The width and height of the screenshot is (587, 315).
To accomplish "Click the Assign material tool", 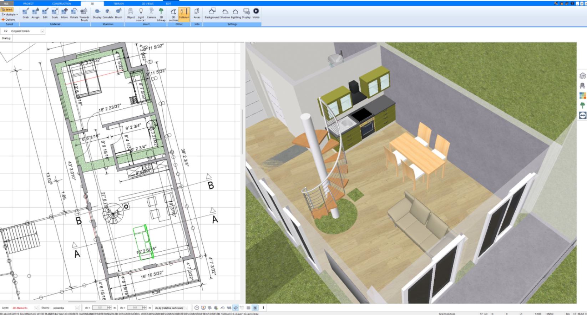I will tap(35, 13).
